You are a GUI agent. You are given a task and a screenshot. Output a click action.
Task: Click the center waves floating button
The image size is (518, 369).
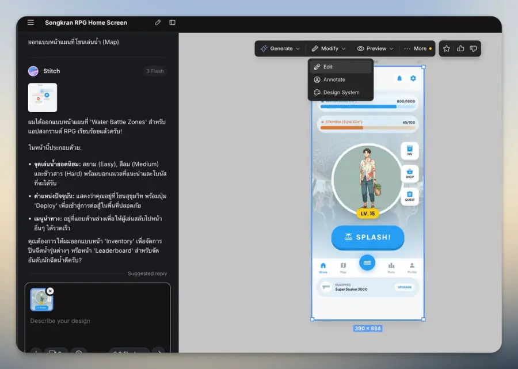[x=367, y=263]
